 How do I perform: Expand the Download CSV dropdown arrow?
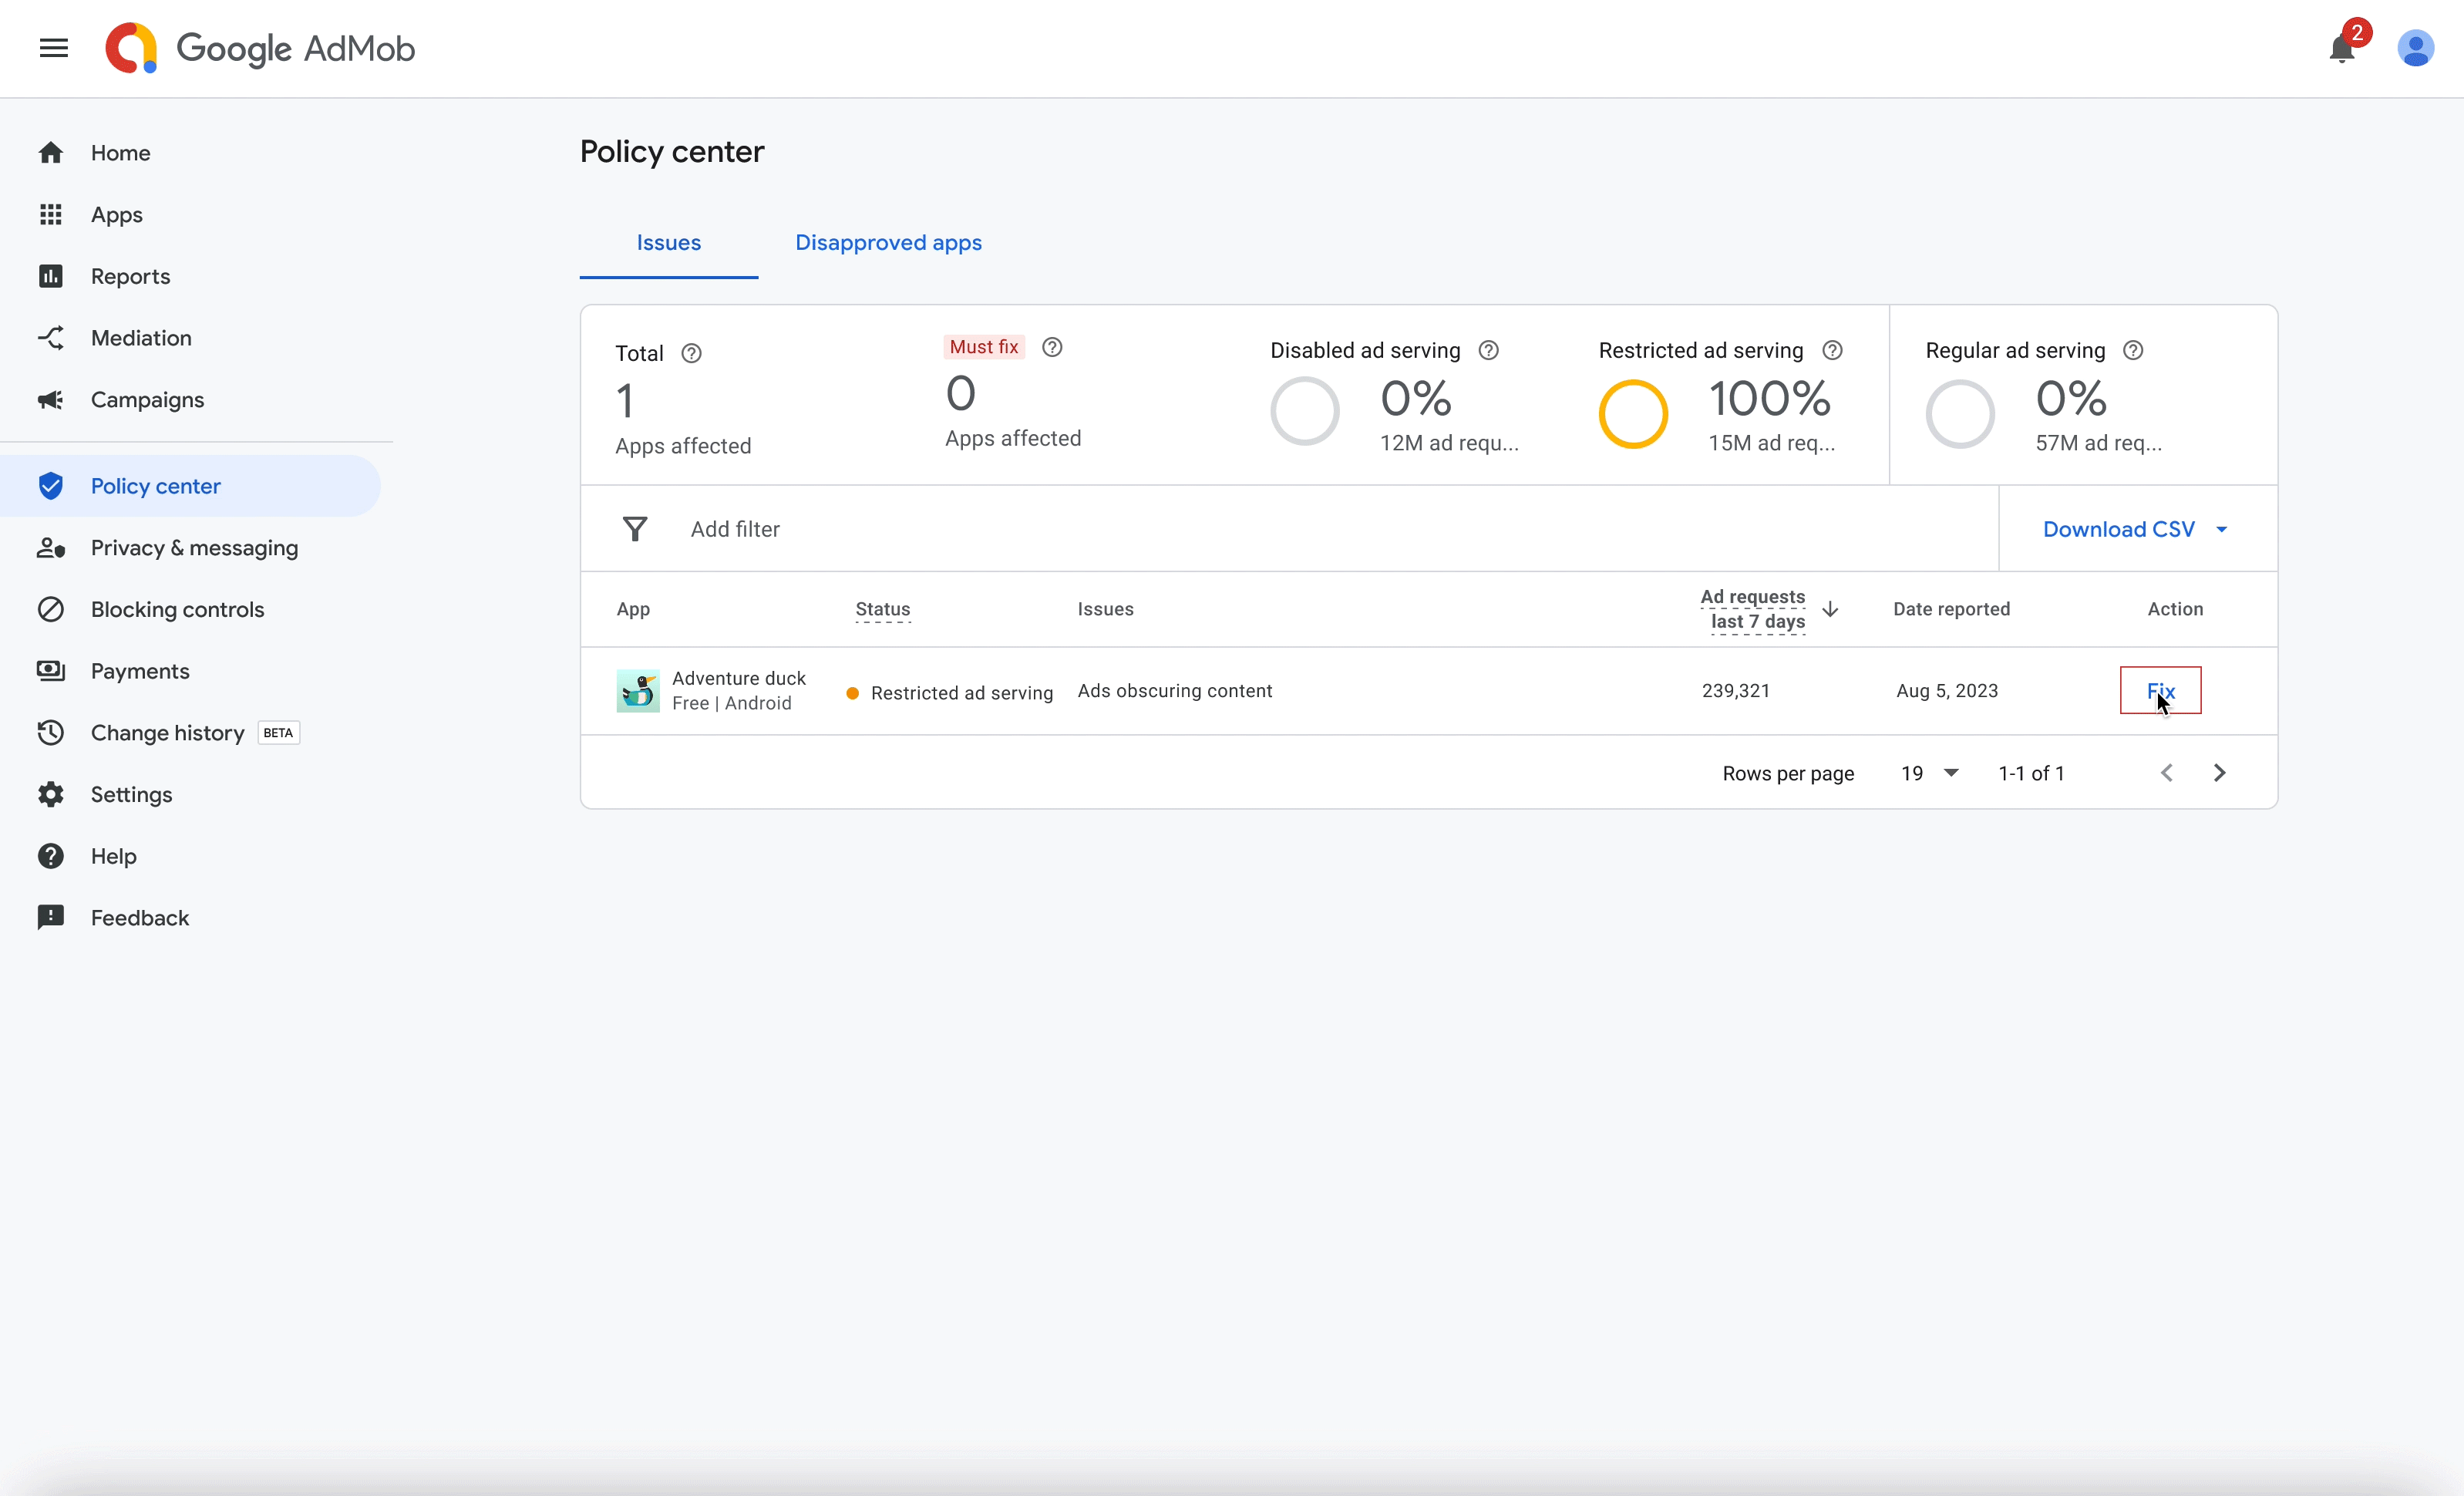pos(2222,530)
